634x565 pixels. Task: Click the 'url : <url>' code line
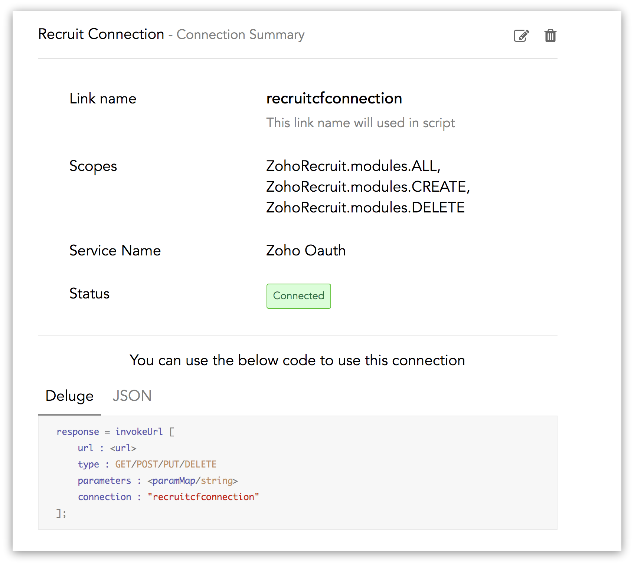(x=107, y=448)
